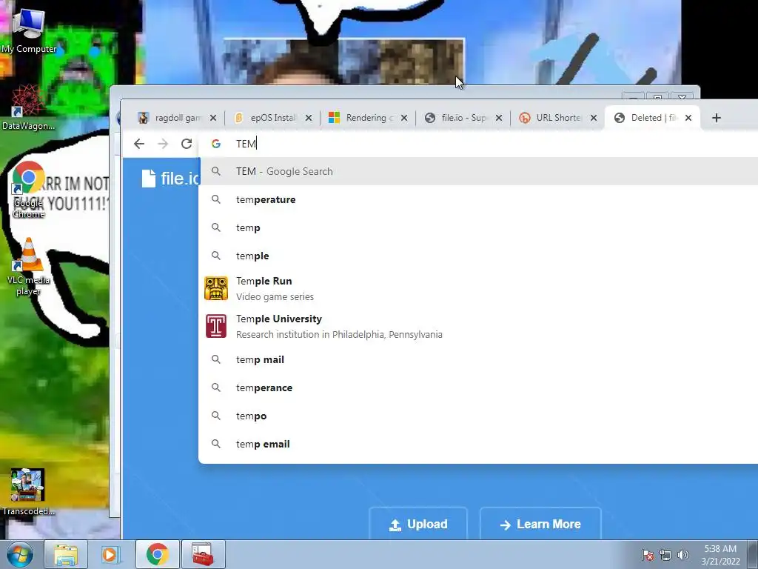Close the Rendering tab
This screenshot has height=569, width=758.
[x=404, y=118]
